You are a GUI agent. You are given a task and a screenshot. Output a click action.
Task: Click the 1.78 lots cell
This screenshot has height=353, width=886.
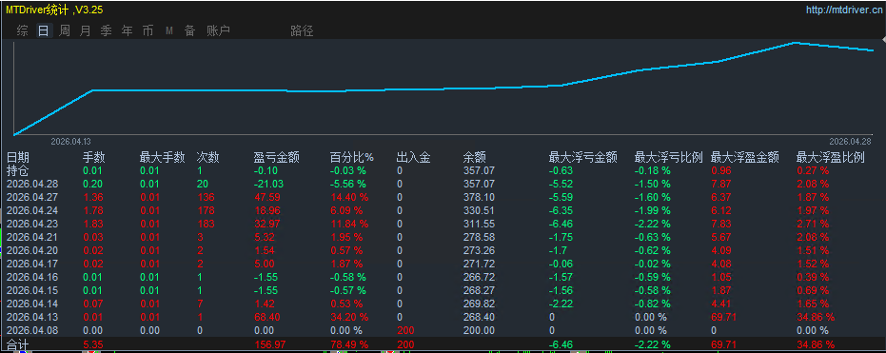[92, 210]
